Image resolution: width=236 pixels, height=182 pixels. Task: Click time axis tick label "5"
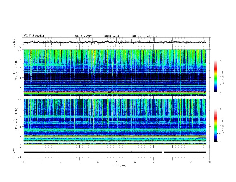click(x=117, y=162)
